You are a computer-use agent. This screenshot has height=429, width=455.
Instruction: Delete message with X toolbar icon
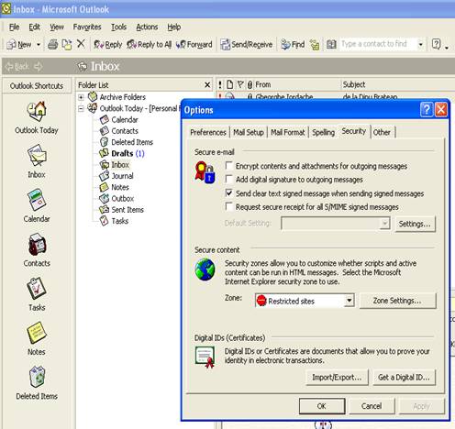[x=81, y=44]
